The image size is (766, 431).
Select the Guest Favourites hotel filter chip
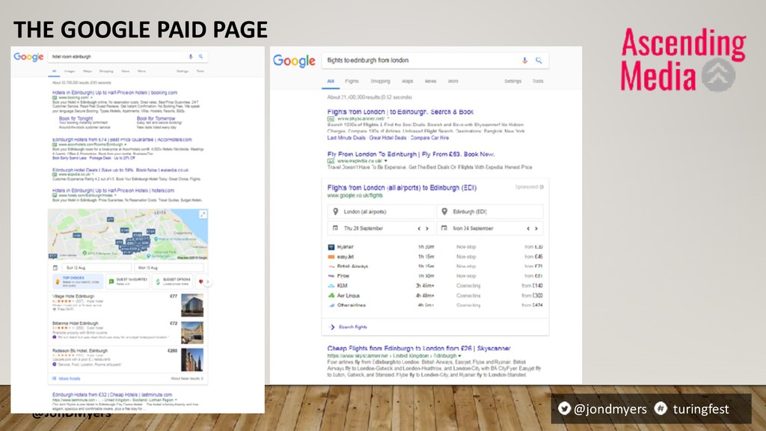pyautogui.click(x=128, y=281)
